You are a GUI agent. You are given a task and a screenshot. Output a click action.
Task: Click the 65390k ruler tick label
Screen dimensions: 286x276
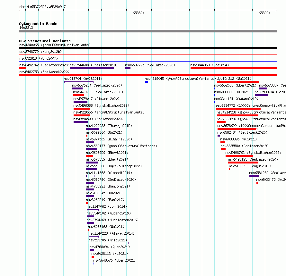pos(264,13)
